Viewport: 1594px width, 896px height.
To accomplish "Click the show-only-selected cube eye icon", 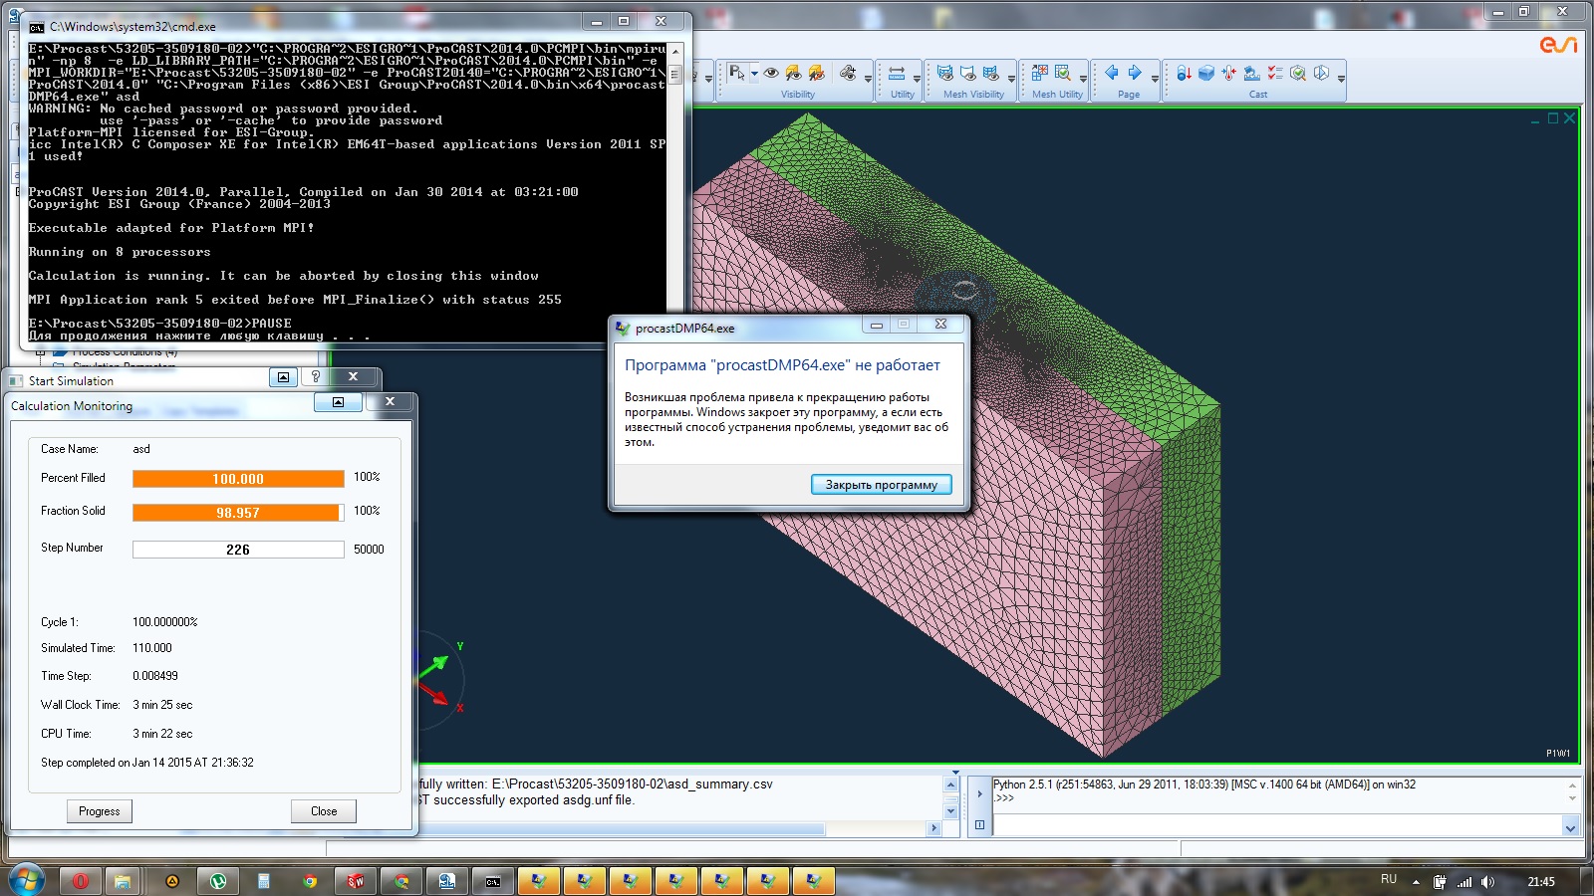I will [x=793, y=73].
